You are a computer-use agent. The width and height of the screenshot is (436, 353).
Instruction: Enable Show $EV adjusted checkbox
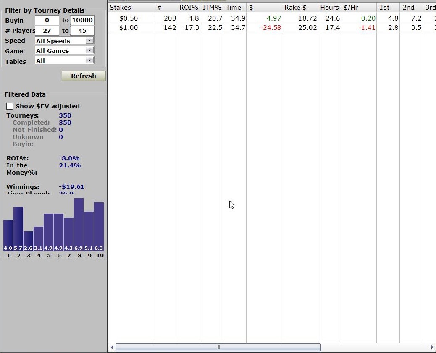pos(10,106)
